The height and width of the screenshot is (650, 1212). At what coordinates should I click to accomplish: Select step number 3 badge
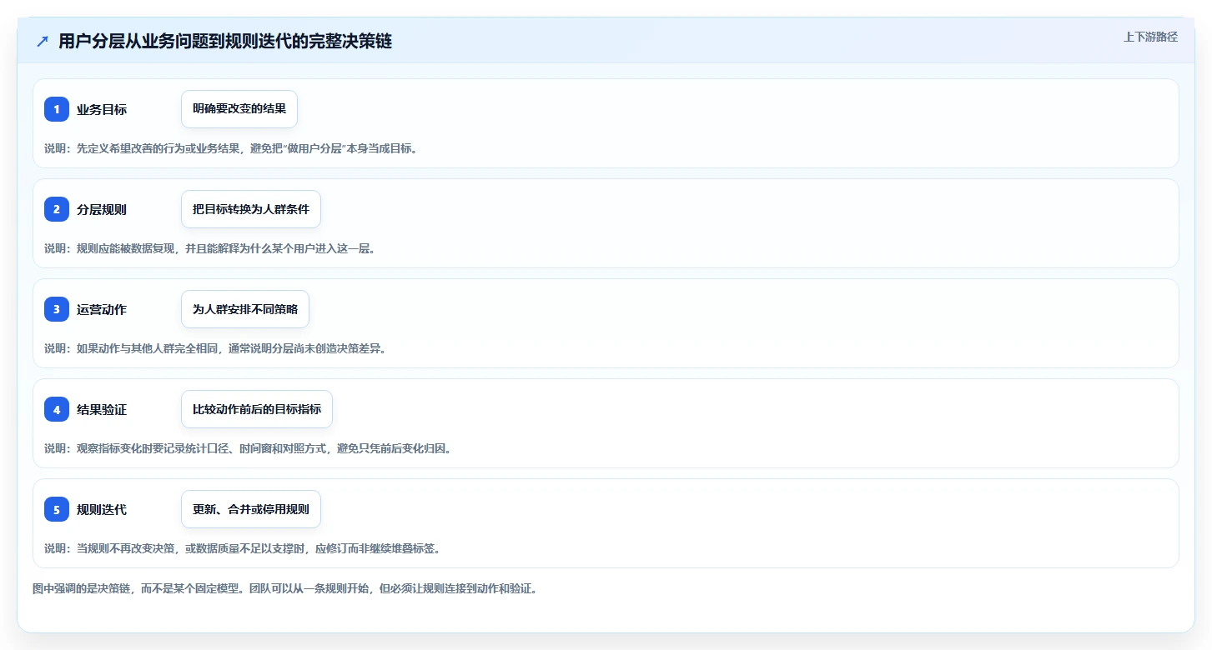(x=57, y=309)
